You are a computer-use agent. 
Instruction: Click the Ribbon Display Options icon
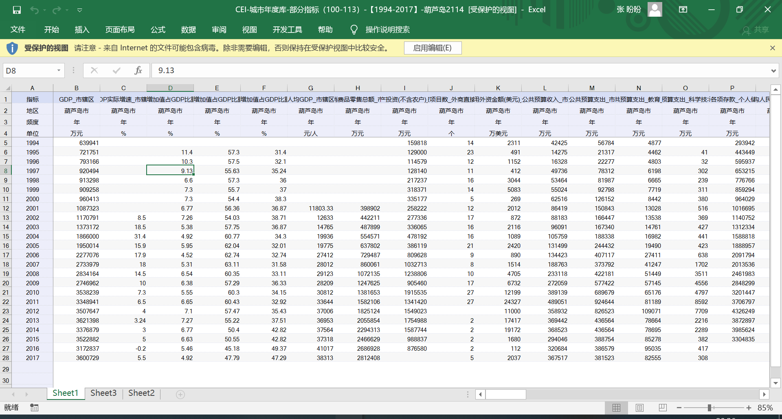683,10
